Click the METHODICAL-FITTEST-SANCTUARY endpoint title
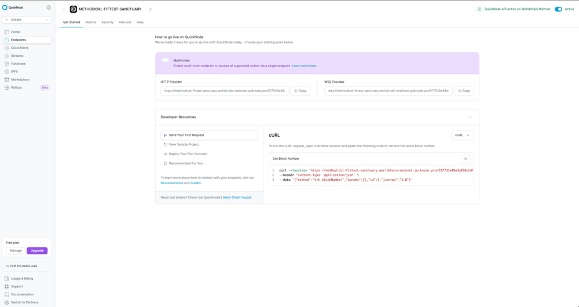This screenshot has height=307, width=579. click(x=110, y=9)
